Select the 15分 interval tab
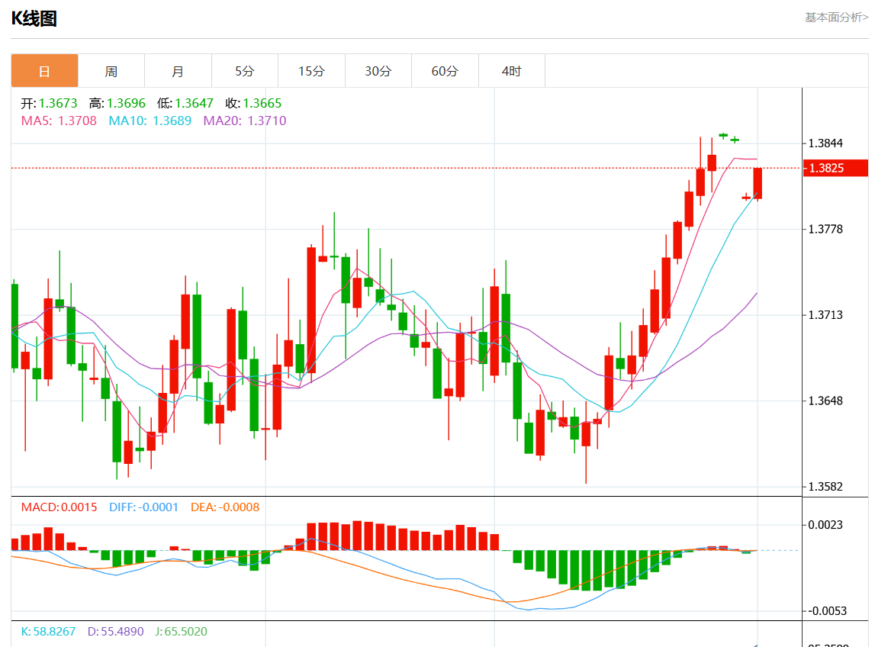This screenshot has width=875, height=647. (311, 71)
